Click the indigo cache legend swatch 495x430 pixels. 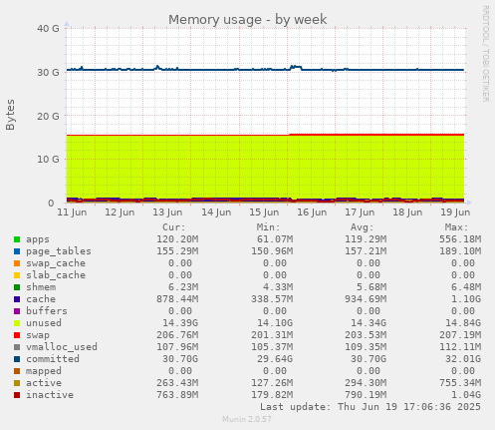17,299
